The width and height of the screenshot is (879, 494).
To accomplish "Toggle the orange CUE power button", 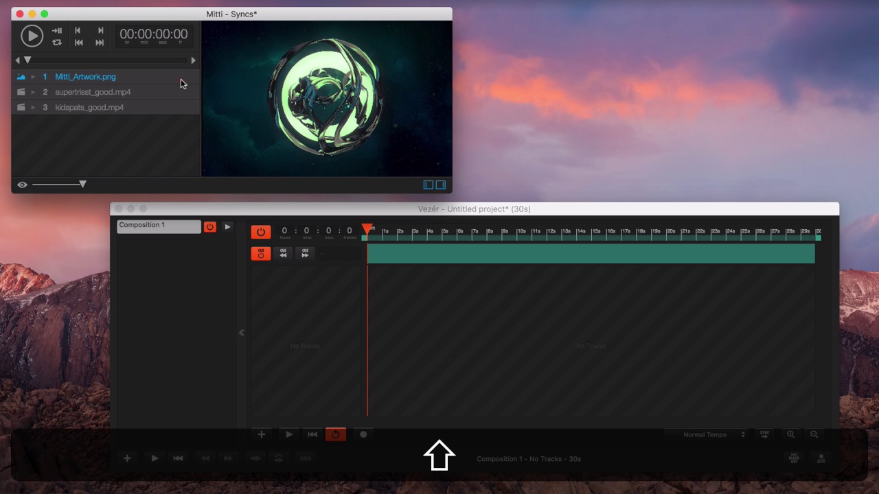I will (261, 253).
